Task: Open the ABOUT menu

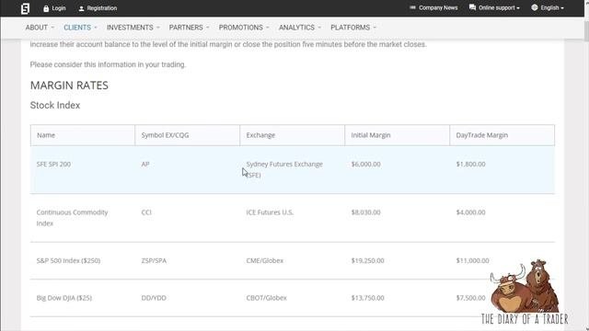Action: (x=40, y=28)
